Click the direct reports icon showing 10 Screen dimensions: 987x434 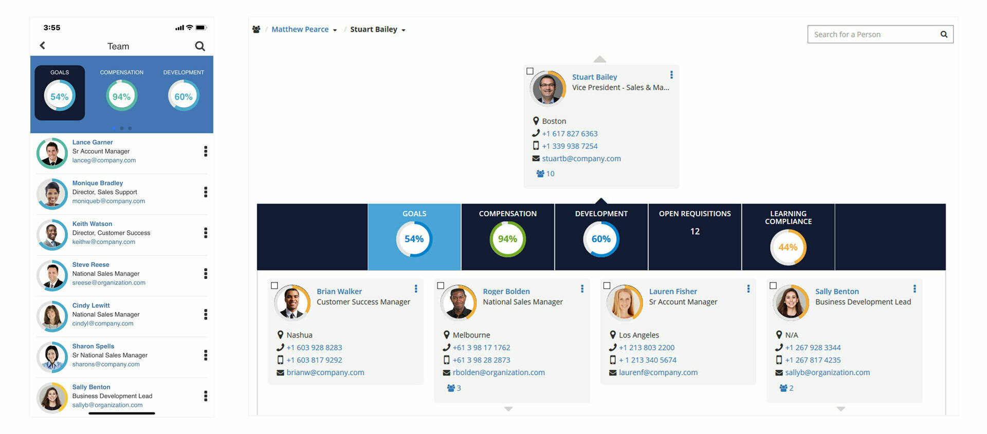pyautogui.click(x=540, y=174)
